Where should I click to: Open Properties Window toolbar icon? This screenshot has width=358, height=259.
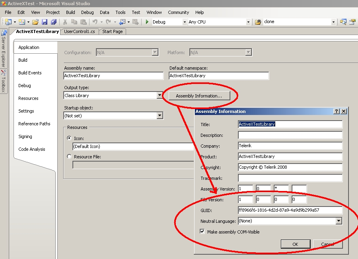[x=352, y=22]
